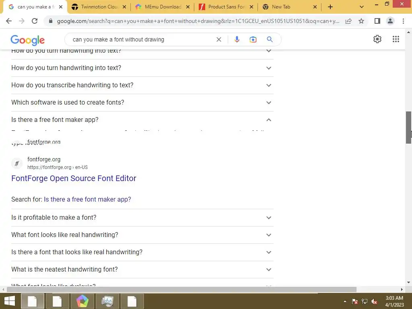Image resolution: width=412 pixels, height=309 pixels.
Task: Expand 'What font looks like real handwriting?'
Action: click(x=142, y=235)
